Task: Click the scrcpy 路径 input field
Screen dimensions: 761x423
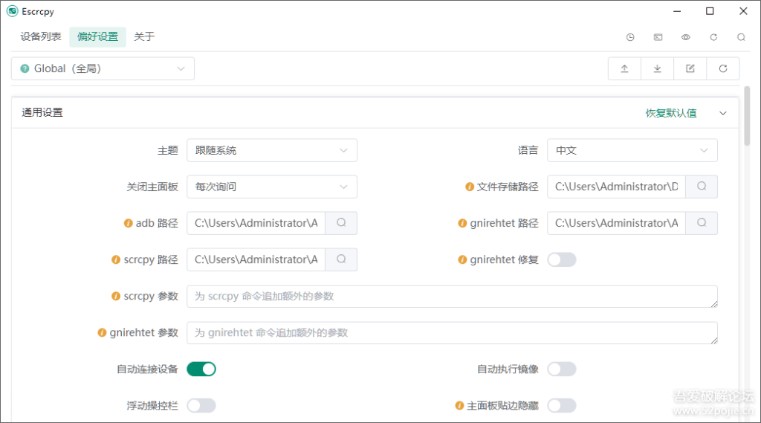Action: (256, 259)
